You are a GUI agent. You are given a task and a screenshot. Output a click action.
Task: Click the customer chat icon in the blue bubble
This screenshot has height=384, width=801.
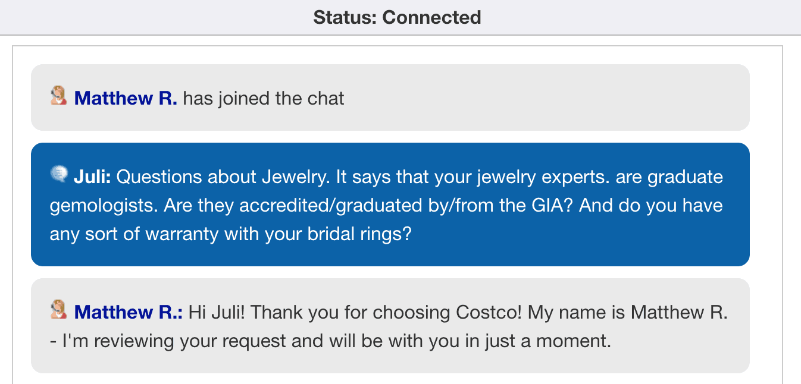coord(58,174)
